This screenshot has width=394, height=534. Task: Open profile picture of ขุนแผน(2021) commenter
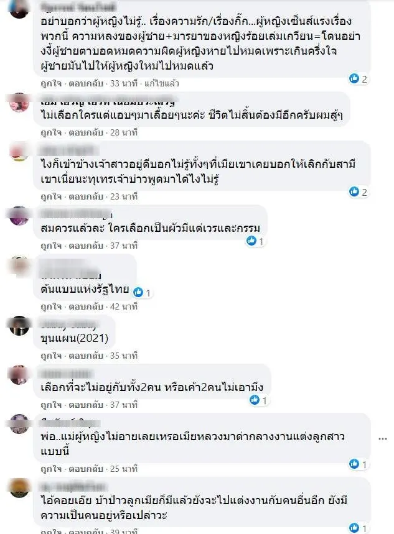[19, 326]
